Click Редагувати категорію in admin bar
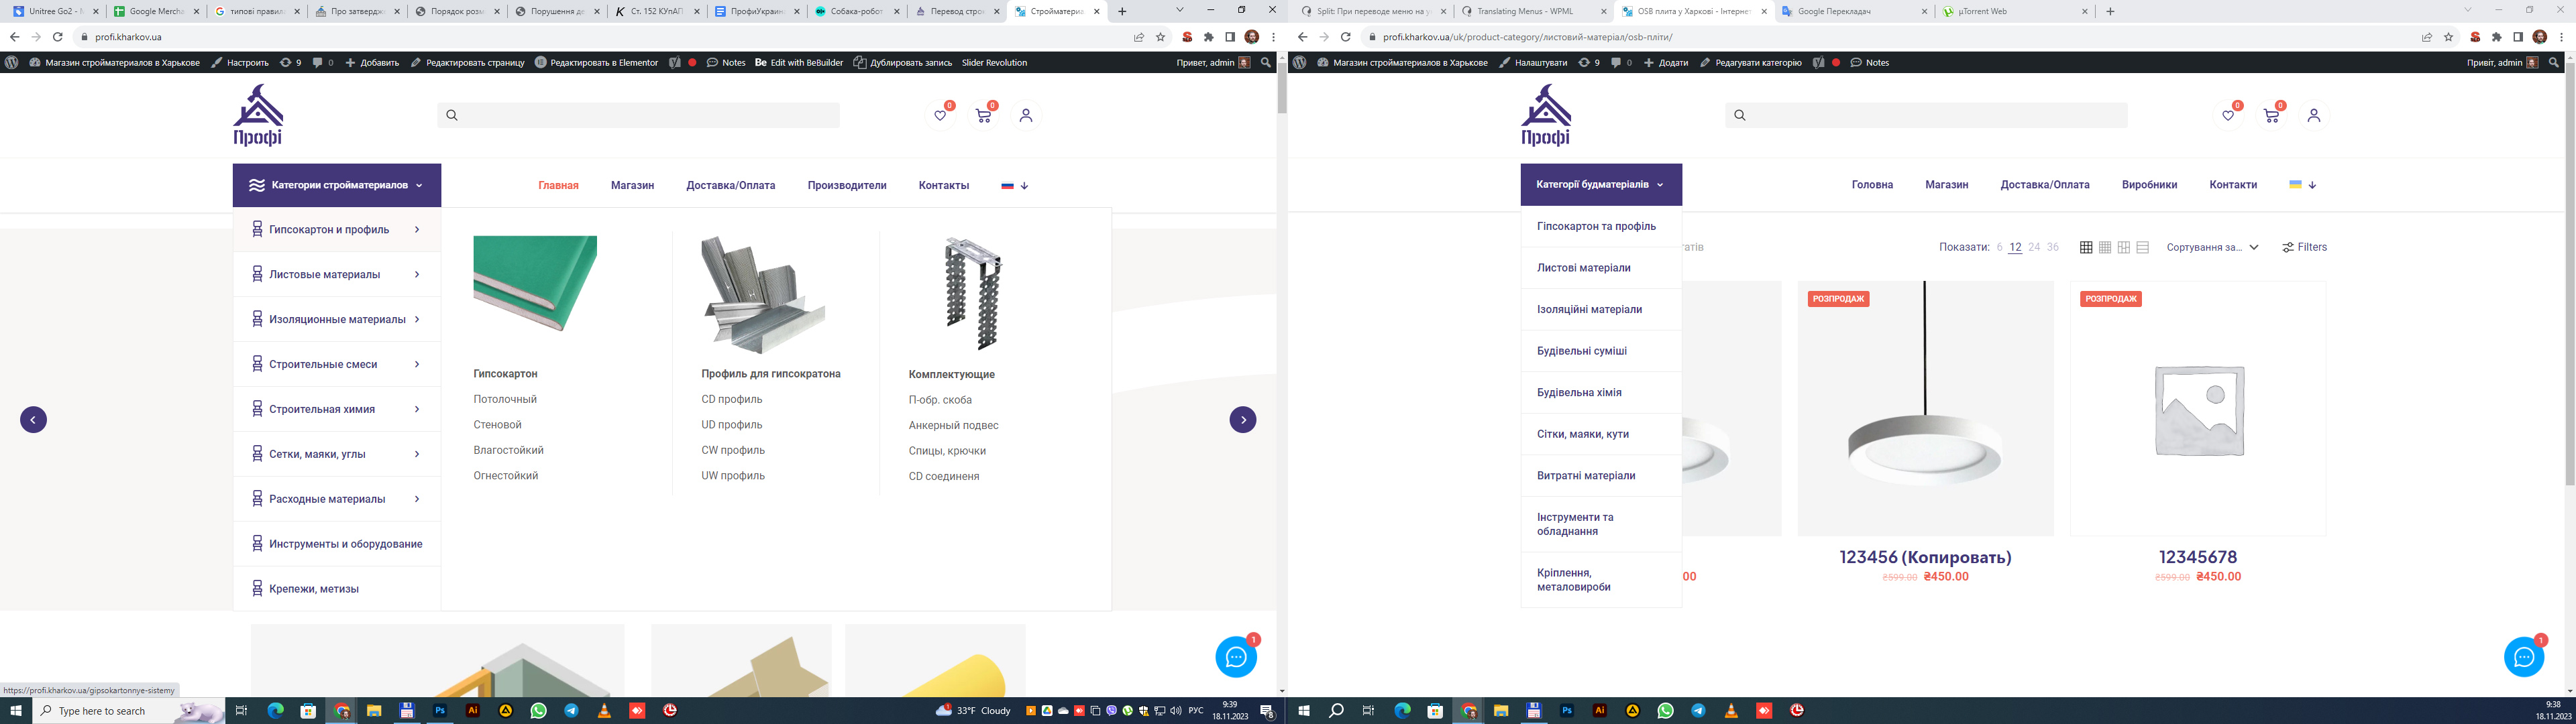 click(x=1750, y=62)
